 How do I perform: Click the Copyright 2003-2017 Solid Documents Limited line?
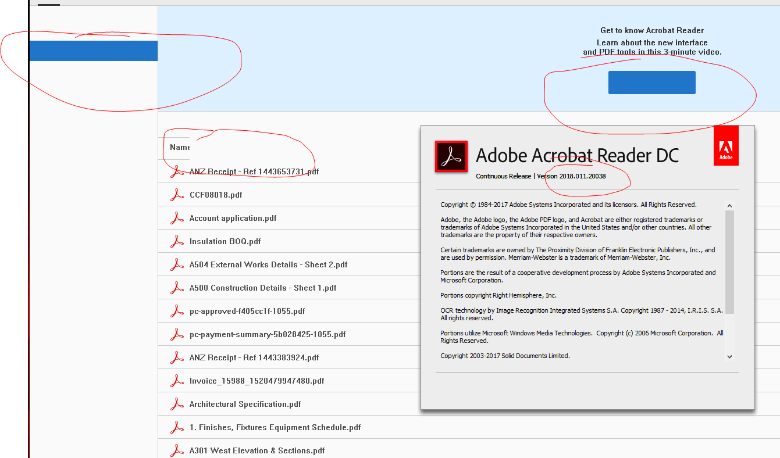coord(505,356)
